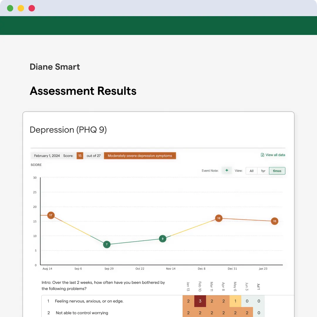The width and height of the screenshot is (317, 317).
Task: Click the dark red Feb 10 cell showing 3
Action: click(200, 301)
